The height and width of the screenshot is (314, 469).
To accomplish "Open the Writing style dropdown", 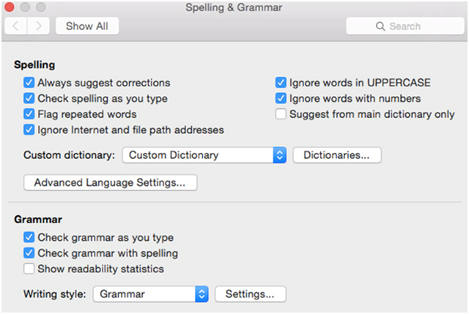I will (x=151, y=294).
